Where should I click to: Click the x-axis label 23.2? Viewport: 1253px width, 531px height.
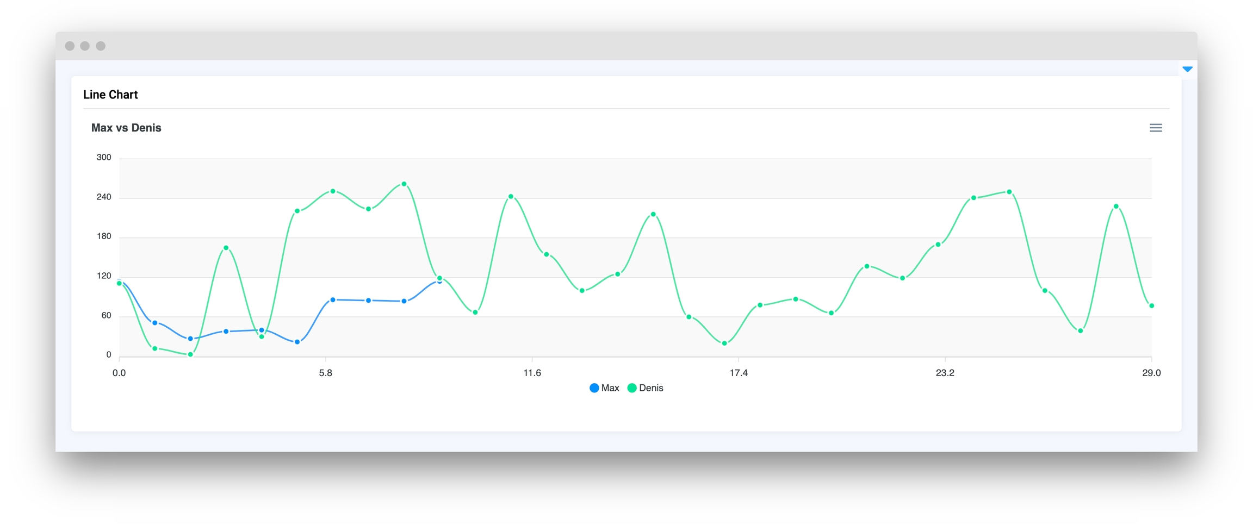point(945,373)
